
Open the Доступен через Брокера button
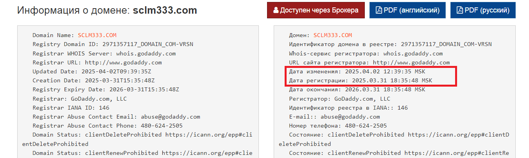point(316,10)
